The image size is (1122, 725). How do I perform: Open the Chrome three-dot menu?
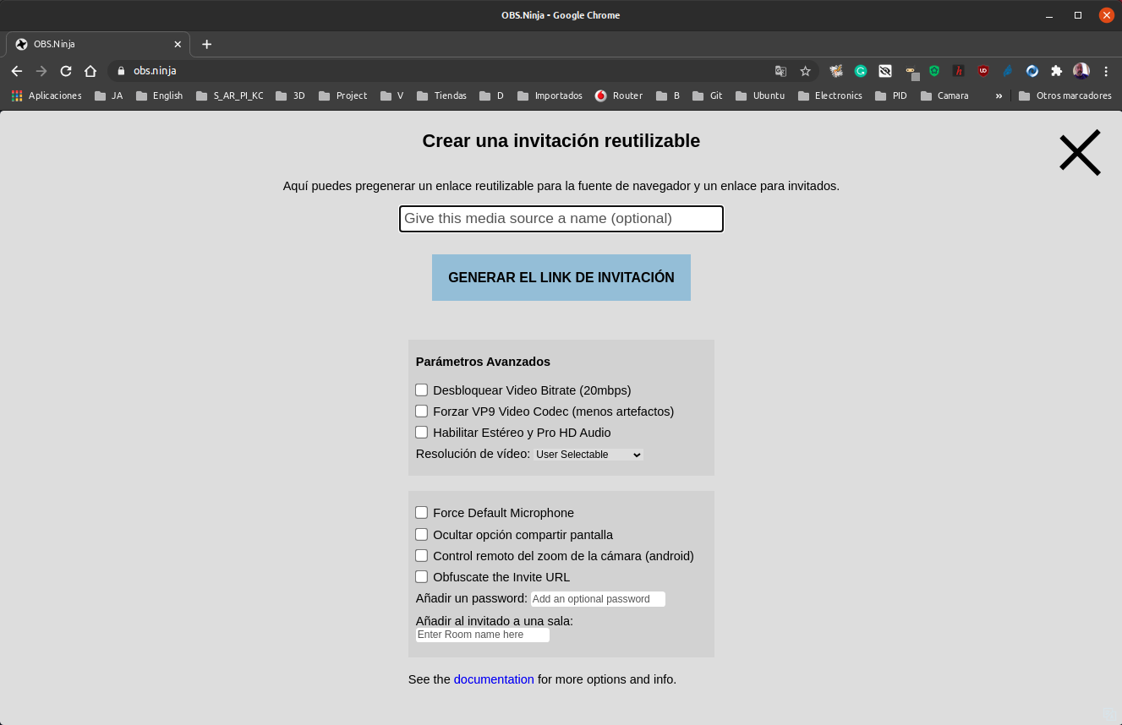tap(1106, 71)
